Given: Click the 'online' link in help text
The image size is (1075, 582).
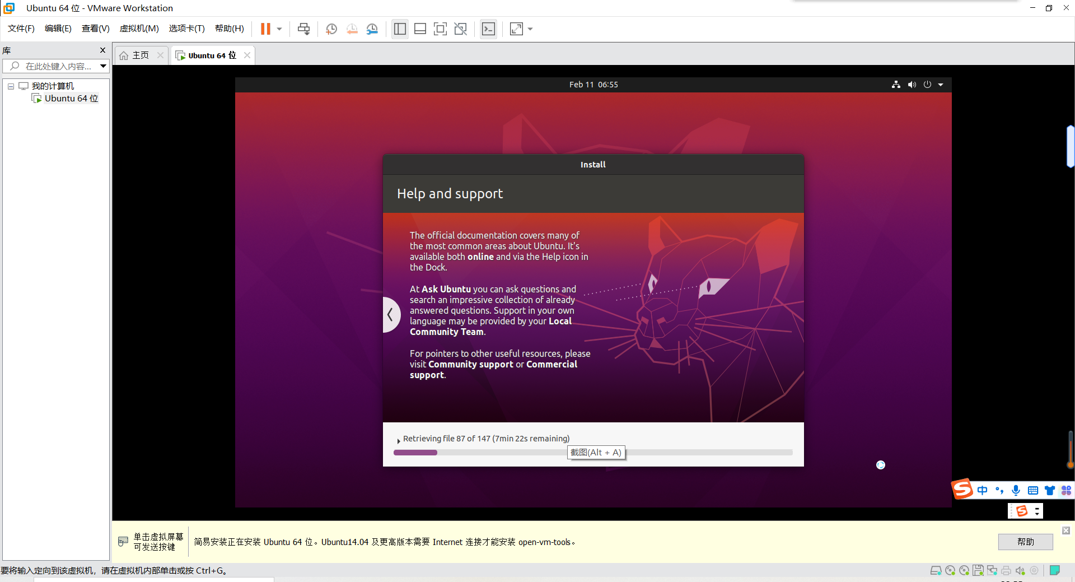Looking at the screenshot, I should coord(480,257).
